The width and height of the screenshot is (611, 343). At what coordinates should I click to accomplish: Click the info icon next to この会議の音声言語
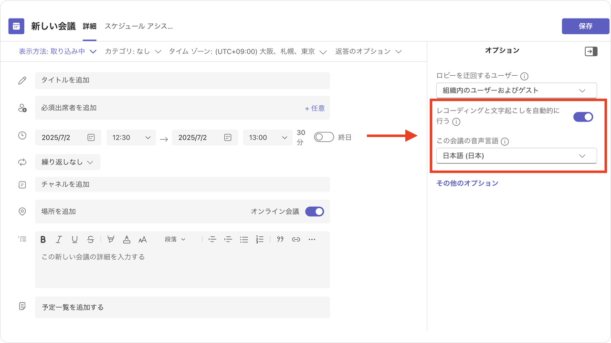pos(505,141)
